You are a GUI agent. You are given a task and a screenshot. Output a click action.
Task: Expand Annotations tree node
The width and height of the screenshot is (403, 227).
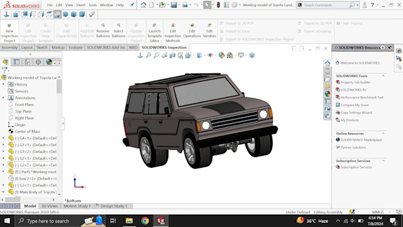coord(4,98)
